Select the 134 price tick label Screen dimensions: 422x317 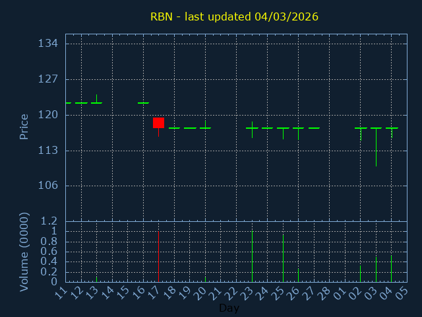49,44
